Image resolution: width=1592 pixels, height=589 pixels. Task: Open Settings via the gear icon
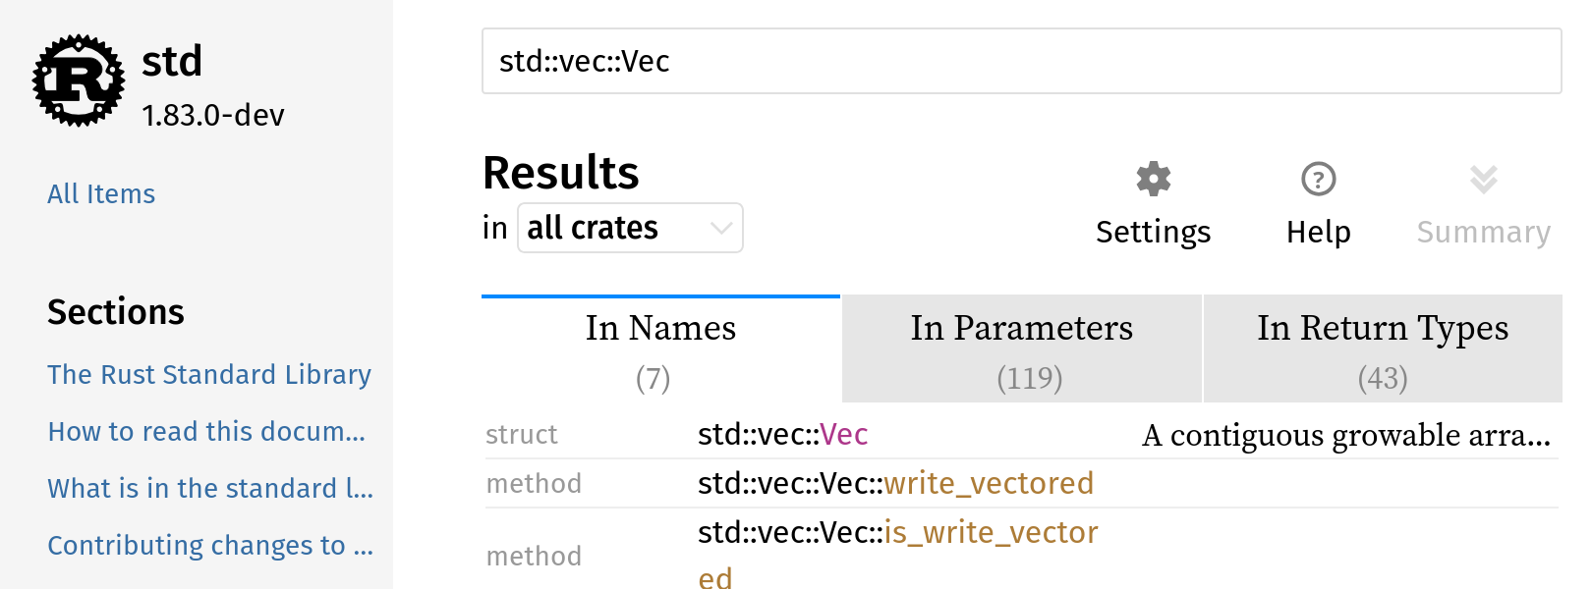tap(1153, 180)
